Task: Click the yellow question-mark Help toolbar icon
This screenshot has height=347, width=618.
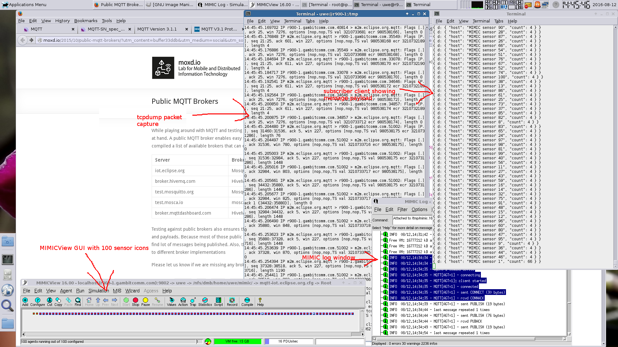Action: click(x=260, y=302)
